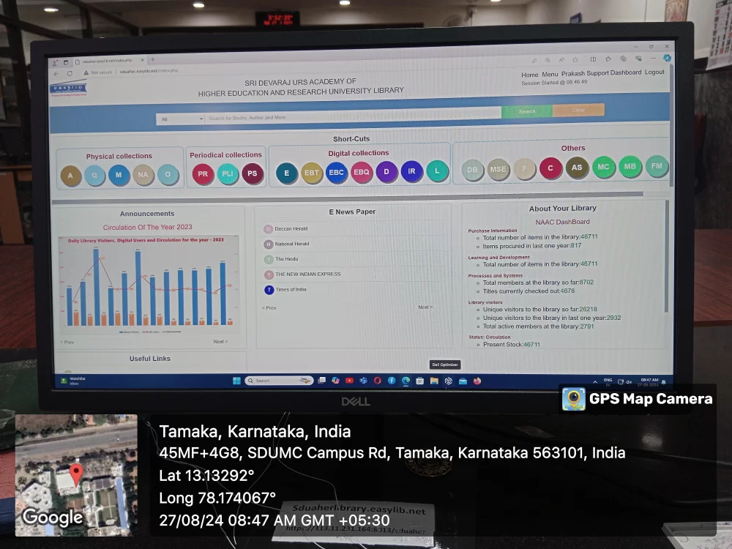The width and height of the screenshot is (732, 549).
Task: Open the Deccan Herald e-newspaper
Action: tap(291, 228)
